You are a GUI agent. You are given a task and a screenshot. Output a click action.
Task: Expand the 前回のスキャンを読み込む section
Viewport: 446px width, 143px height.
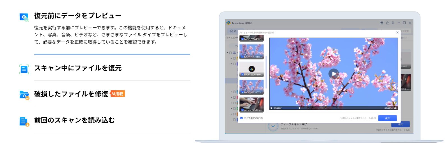click(x=74, y=120)
